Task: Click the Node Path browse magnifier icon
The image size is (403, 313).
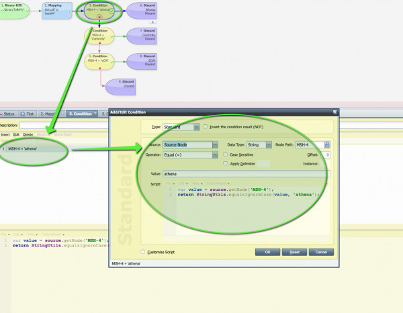Action: [327, 144]
